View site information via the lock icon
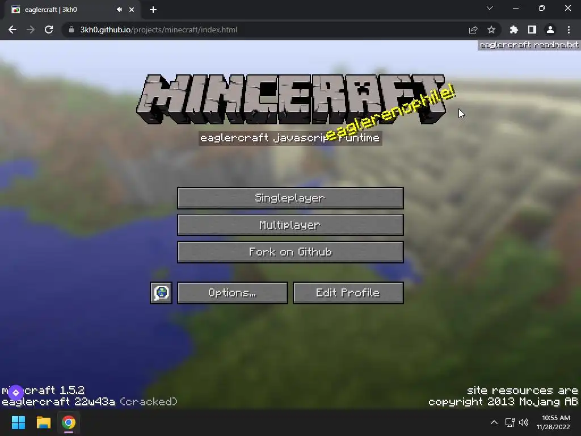 coord(71,30)
